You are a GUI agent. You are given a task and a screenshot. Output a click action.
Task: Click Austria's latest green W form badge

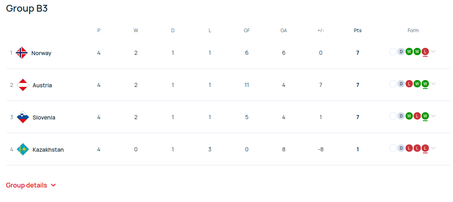[x=425, y=84]
